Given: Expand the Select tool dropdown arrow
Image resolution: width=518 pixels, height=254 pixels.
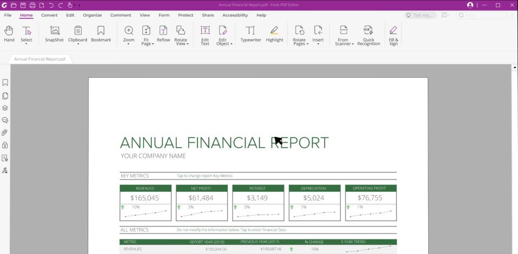Looking at the screenshot, I should click(26, 44).
